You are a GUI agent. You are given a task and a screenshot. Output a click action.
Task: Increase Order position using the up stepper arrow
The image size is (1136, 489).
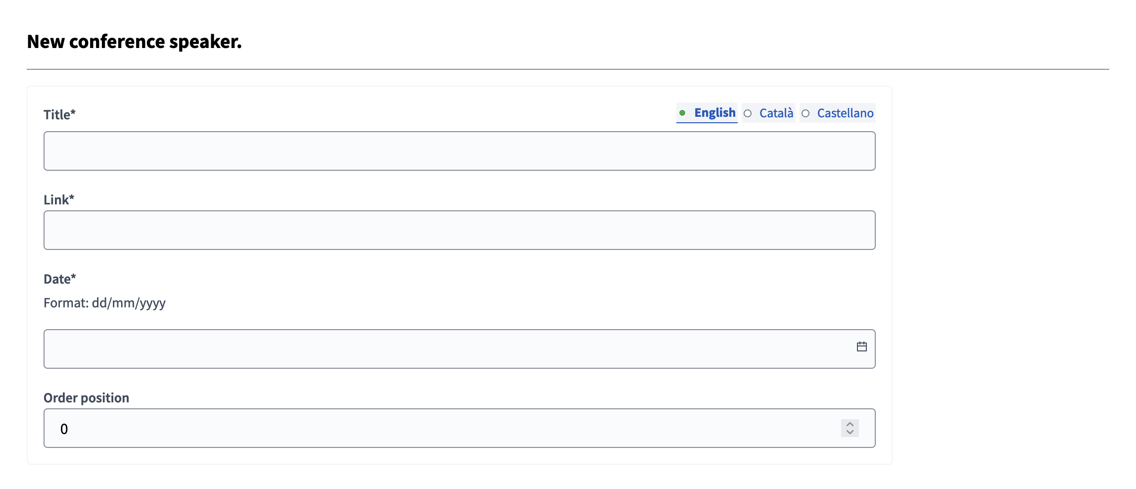[x=849, y=424]
